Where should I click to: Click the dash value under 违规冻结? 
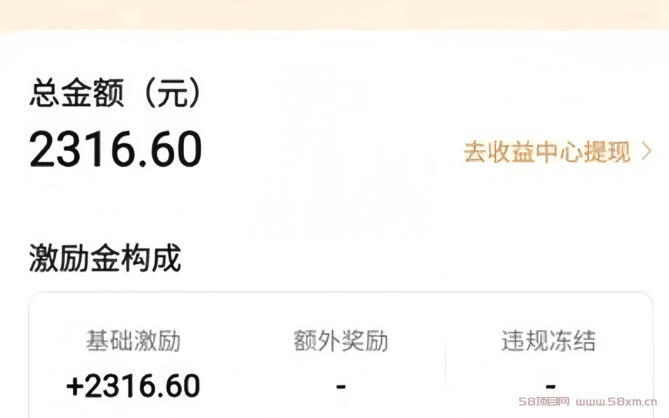coord(549,386)
